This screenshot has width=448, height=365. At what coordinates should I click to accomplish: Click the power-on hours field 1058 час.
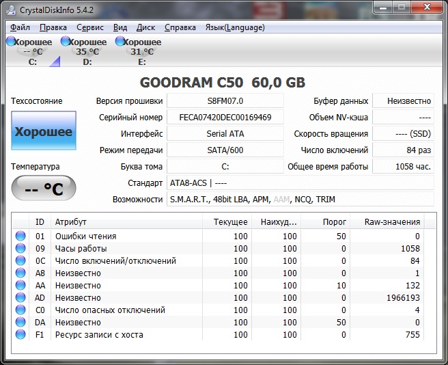point(403,166)
